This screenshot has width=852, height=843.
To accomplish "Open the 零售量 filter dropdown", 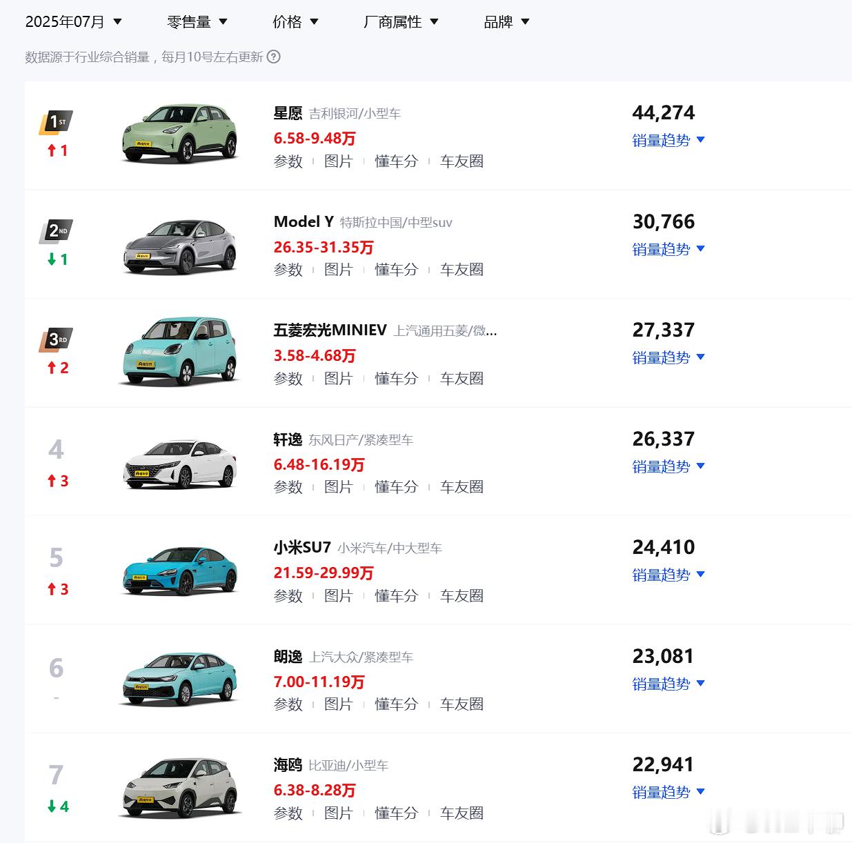I will (x=197, y=22).
